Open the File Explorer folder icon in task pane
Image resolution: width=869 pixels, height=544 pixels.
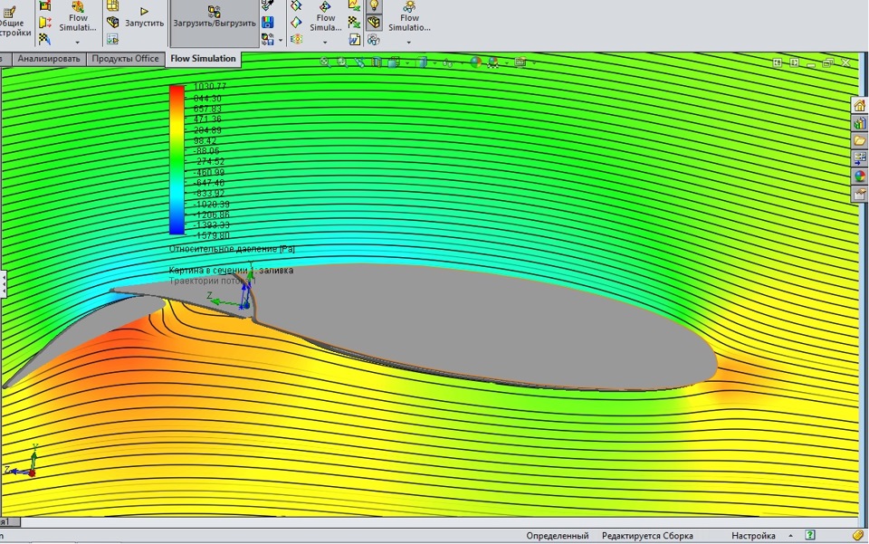click(x=860, y=141)
